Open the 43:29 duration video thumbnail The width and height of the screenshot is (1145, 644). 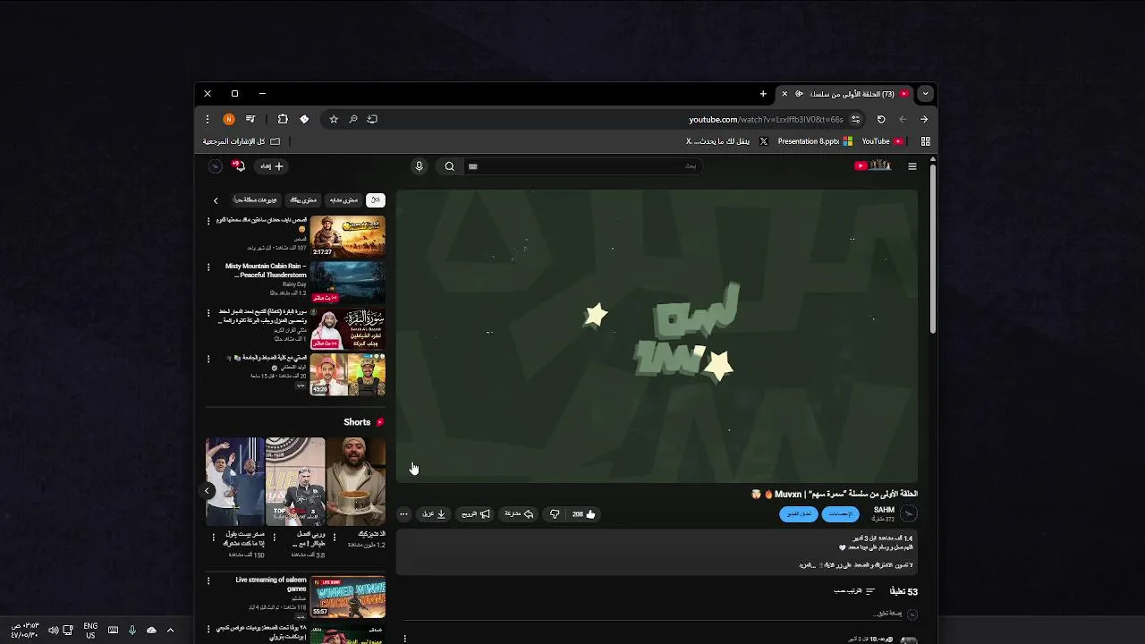pos(348,374)
